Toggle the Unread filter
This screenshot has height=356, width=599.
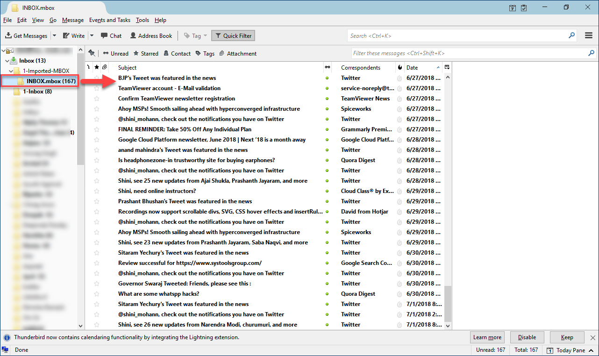(x=115, y=53)
